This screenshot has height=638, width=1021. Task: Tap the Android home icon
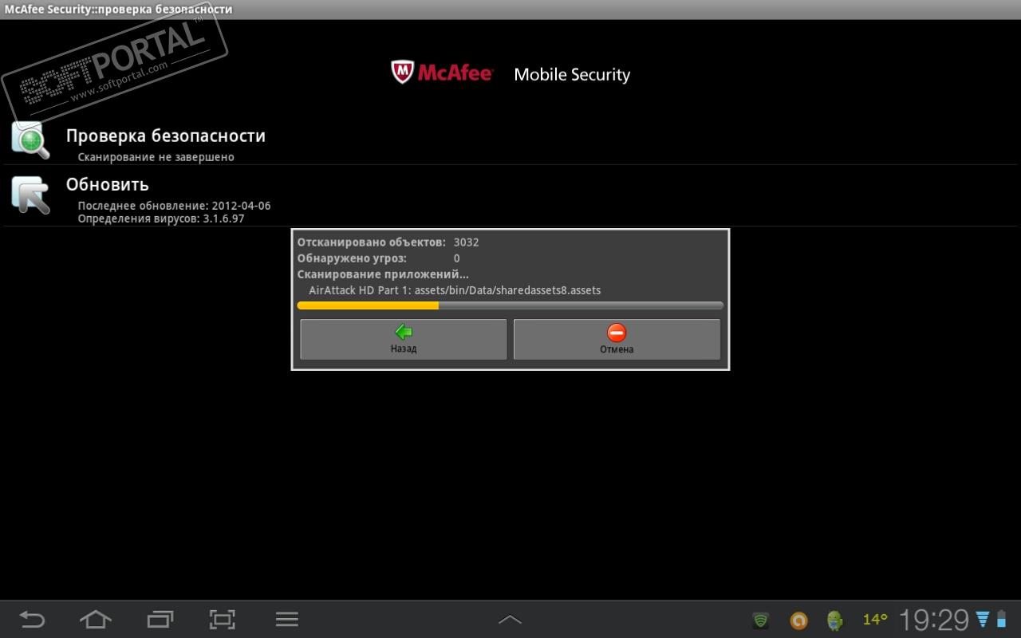[96, 619]
